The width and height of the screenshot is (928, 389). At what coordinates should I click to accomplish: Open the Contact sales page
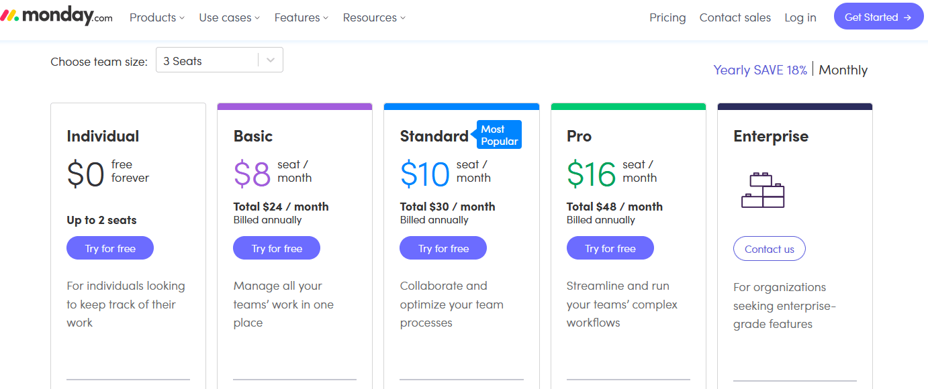[735, 17]
